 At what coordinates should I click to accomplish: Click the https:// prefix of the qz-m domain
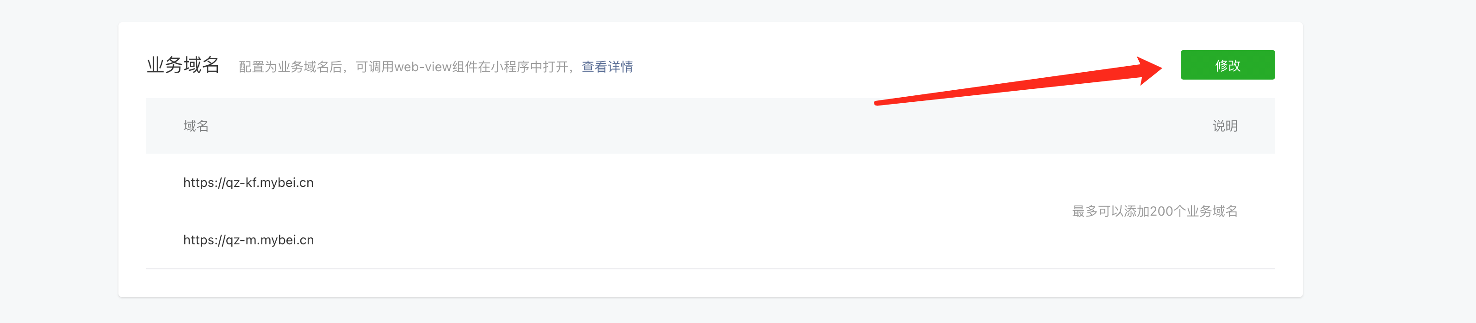(204, 240)
